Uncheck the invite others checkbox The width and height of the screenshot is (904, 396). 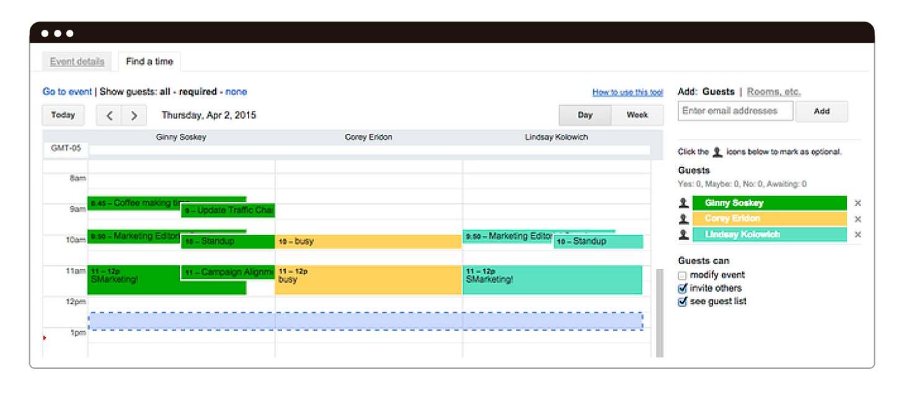click(683, 288)
